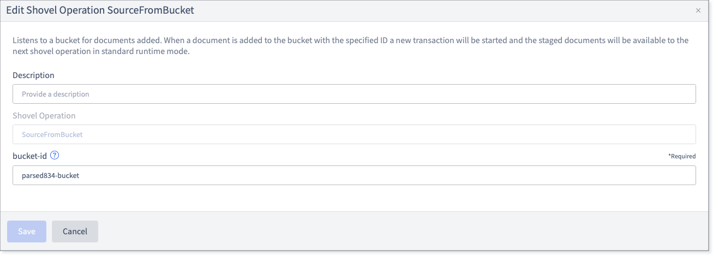Click the explanatory paragraph about bucket listening
Screen dimensions: 713x255
point(350,46)
